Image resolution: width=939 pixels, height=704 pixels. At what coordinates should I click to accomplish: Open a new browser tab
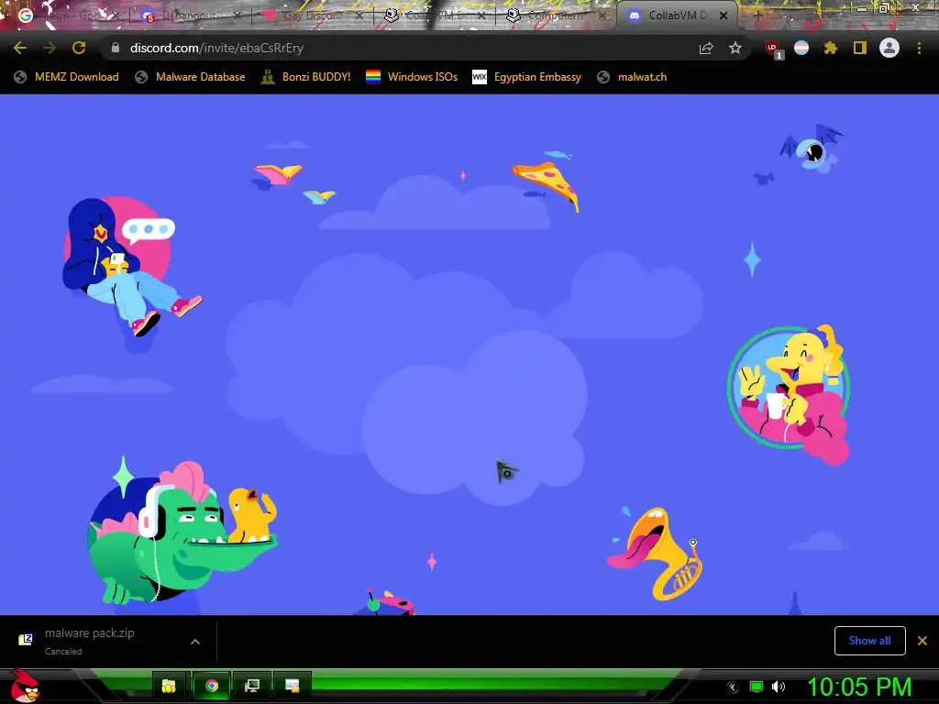coord(757,16)
